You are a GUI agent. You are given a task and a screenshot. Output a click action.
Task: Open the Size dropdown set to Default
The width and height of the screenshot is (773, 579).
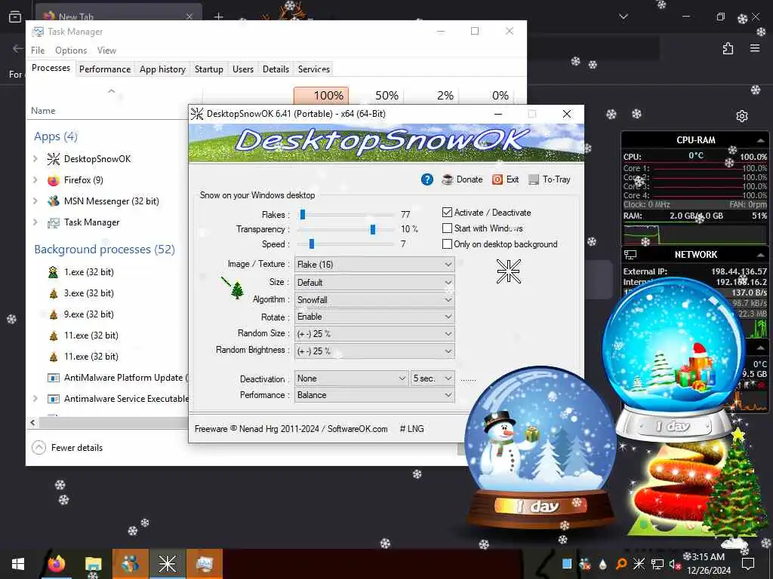[x=374, y=282]
